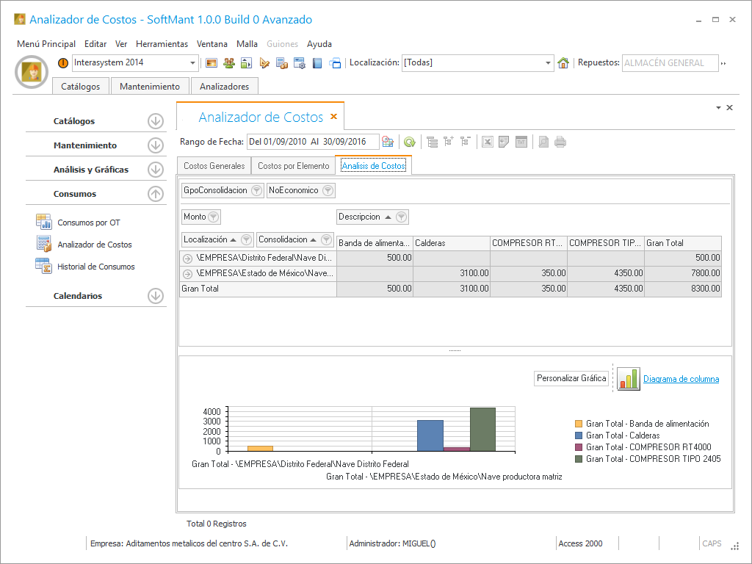Viewport: 752px width, 564px height.
Task: Click the Personalizar Gráfica button
Action: (x=571, y=379)
